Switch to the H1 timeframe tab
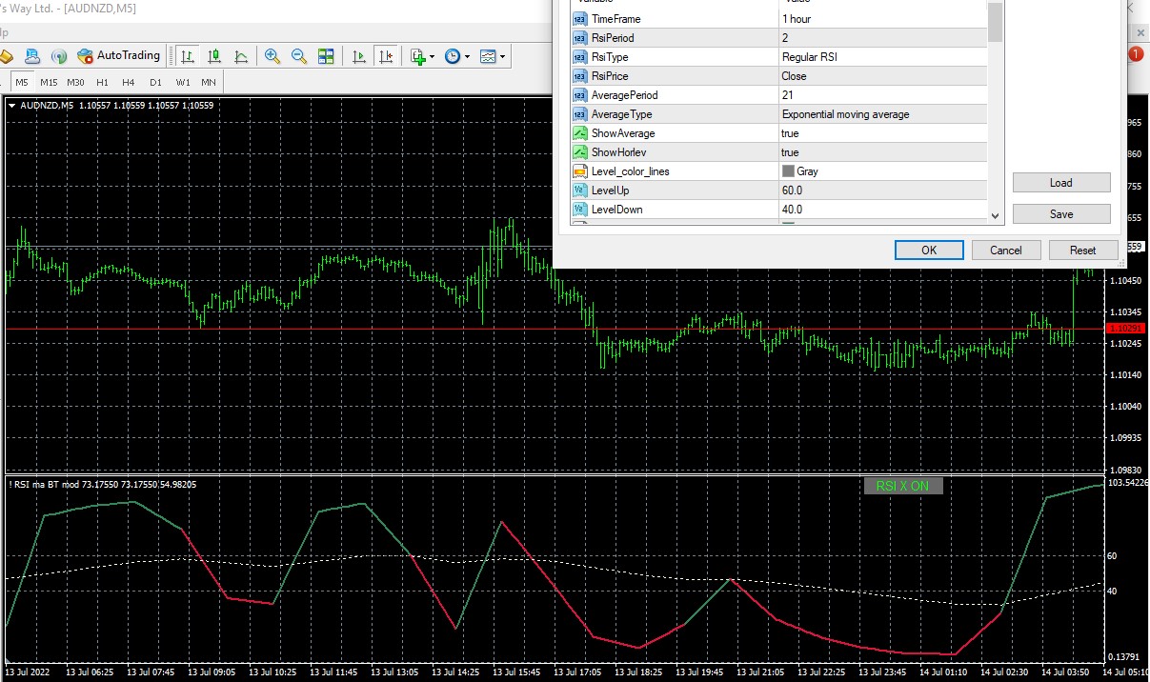The image size is (1150, 682). pos(102,82)
